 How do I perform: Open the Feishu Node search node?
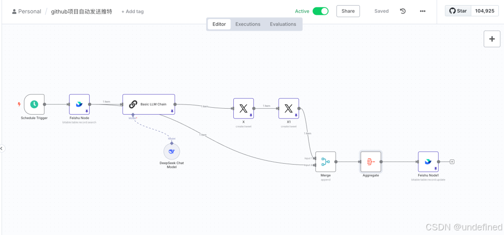coord(79,104)
